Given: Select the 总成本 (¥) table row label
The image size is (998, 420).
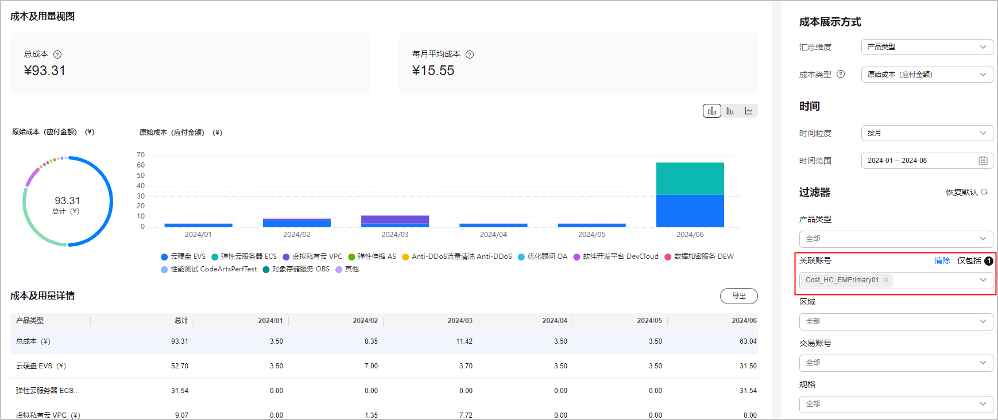Looking at the screenshot, I should 33,341.
